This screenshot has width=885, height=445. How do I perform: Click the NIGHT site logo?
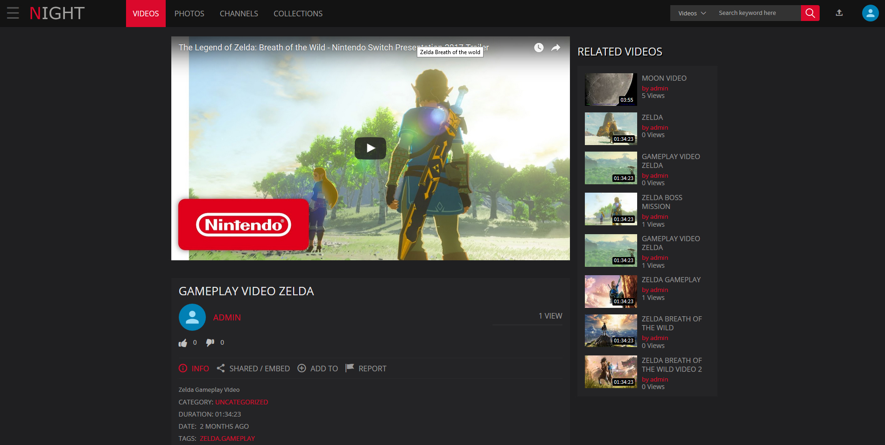[x=57, y=14]
